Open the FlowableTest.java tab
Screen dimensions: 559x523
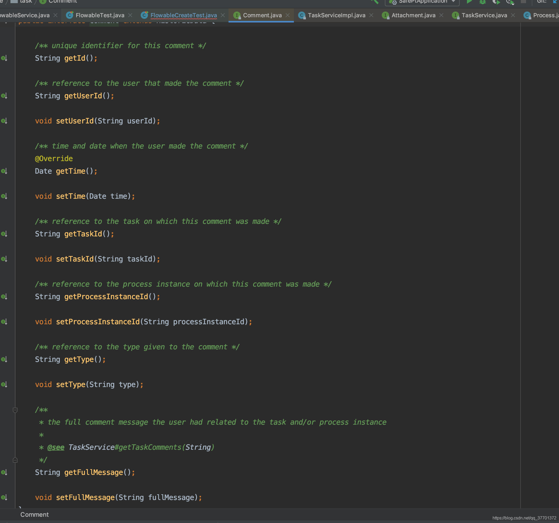point(100,15)
